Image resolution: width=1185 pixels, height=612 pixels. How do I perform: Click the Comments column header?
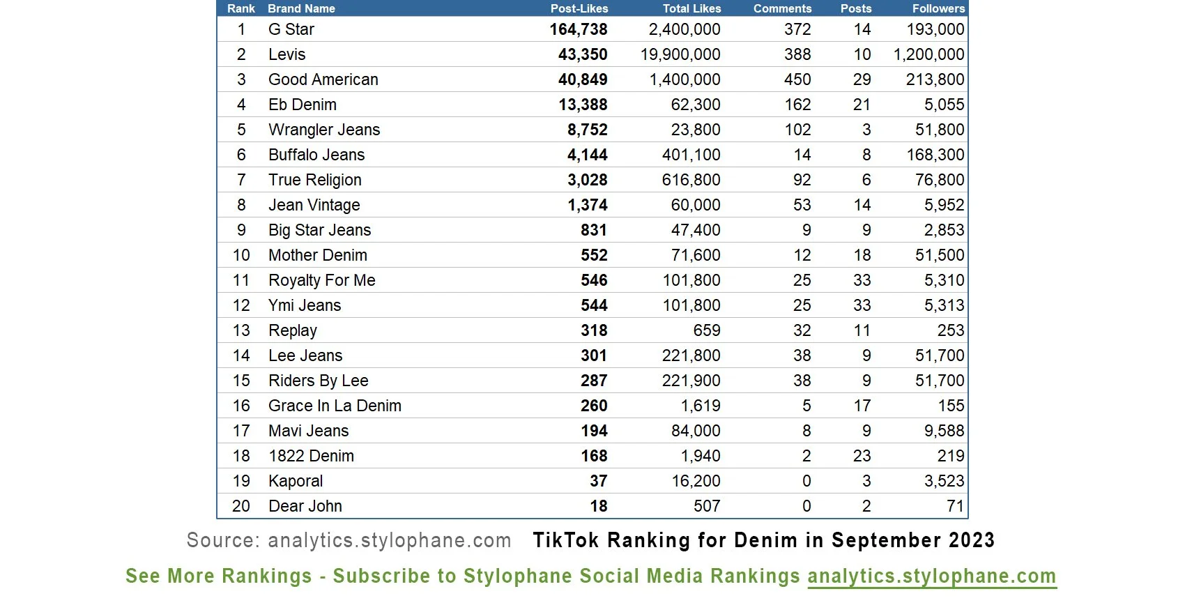[x=782, y=8]
